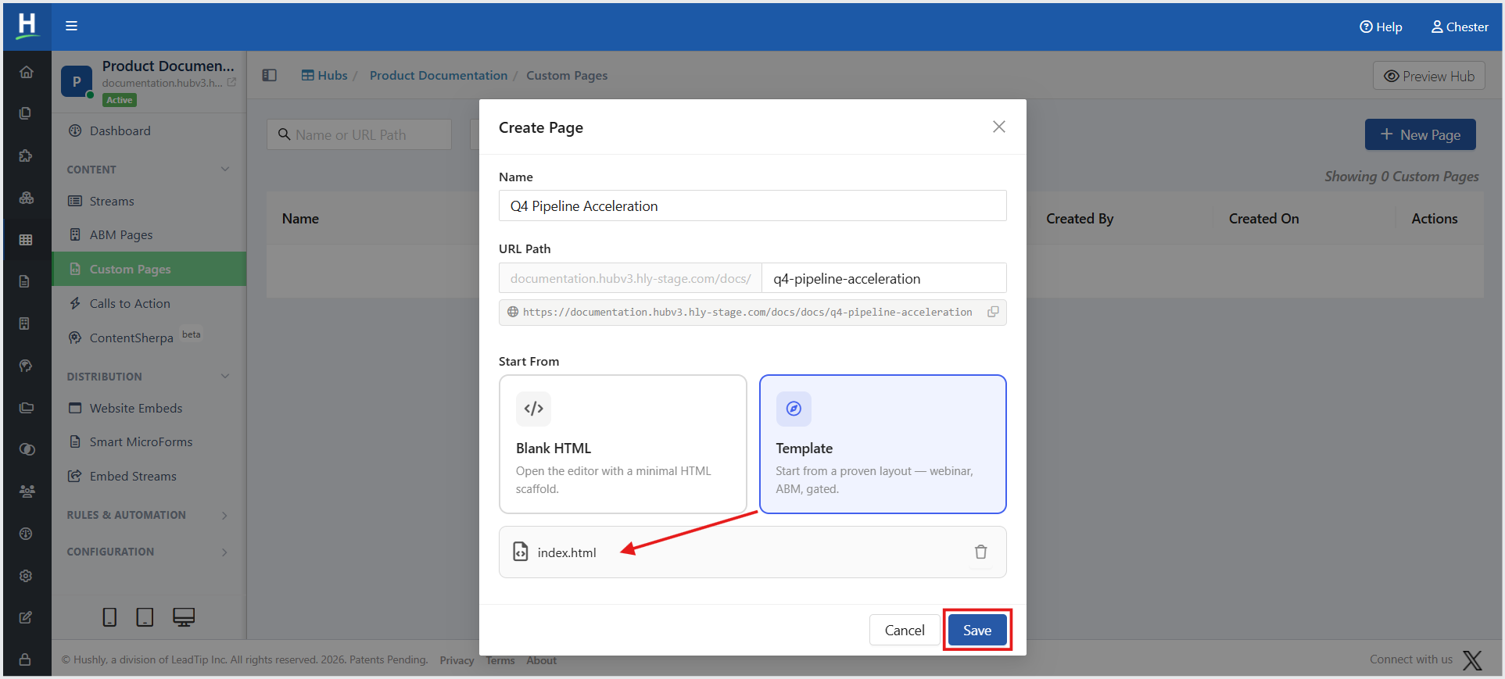Delete the index.html file

[980, 552]
